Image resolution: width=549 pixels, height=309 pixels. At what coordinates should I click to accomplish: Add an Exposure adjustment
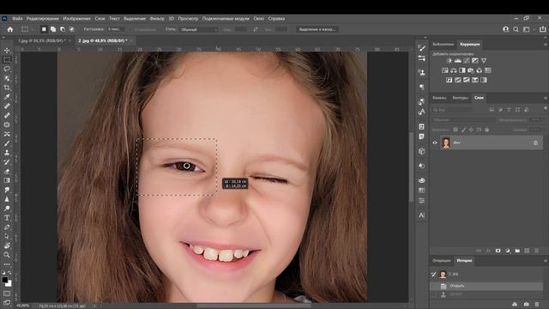tap(474, 61)
